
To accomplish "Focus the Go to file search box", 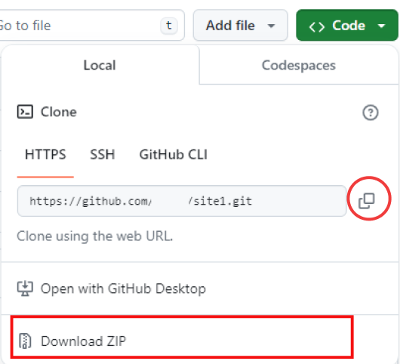I will point(92,25).
